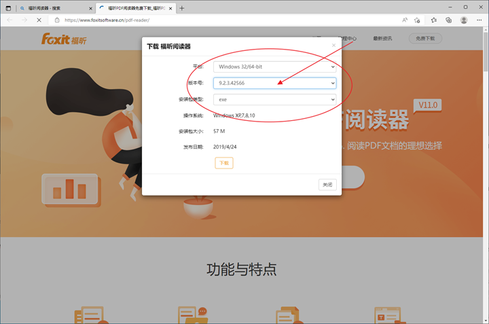This screenshot has width=489, height=324.
Task: Open the 安装包类型 dropdown exe
Action: (x=275, y=99)
